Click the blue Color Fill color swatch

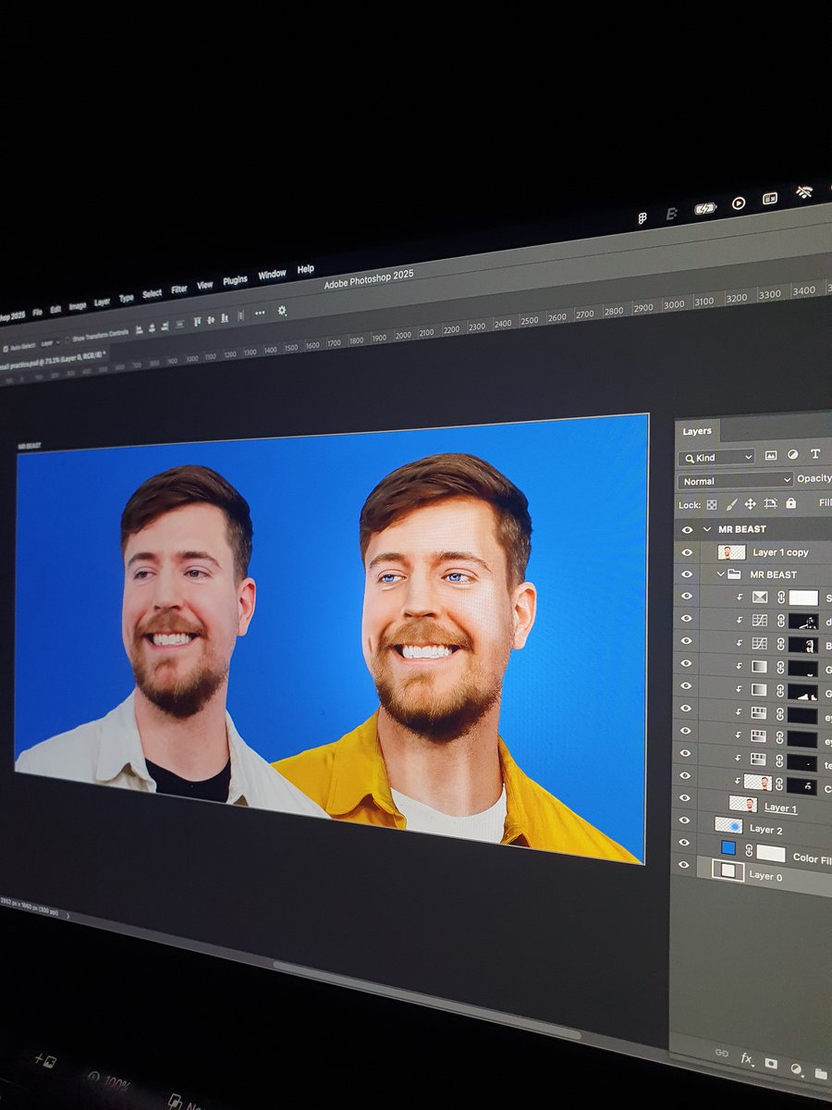click(x=728, y=847)
